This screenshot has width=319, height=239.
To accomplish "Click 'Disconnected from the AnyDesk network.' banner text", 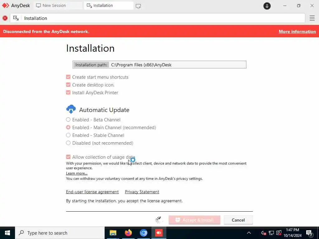I will coord(46,31).
